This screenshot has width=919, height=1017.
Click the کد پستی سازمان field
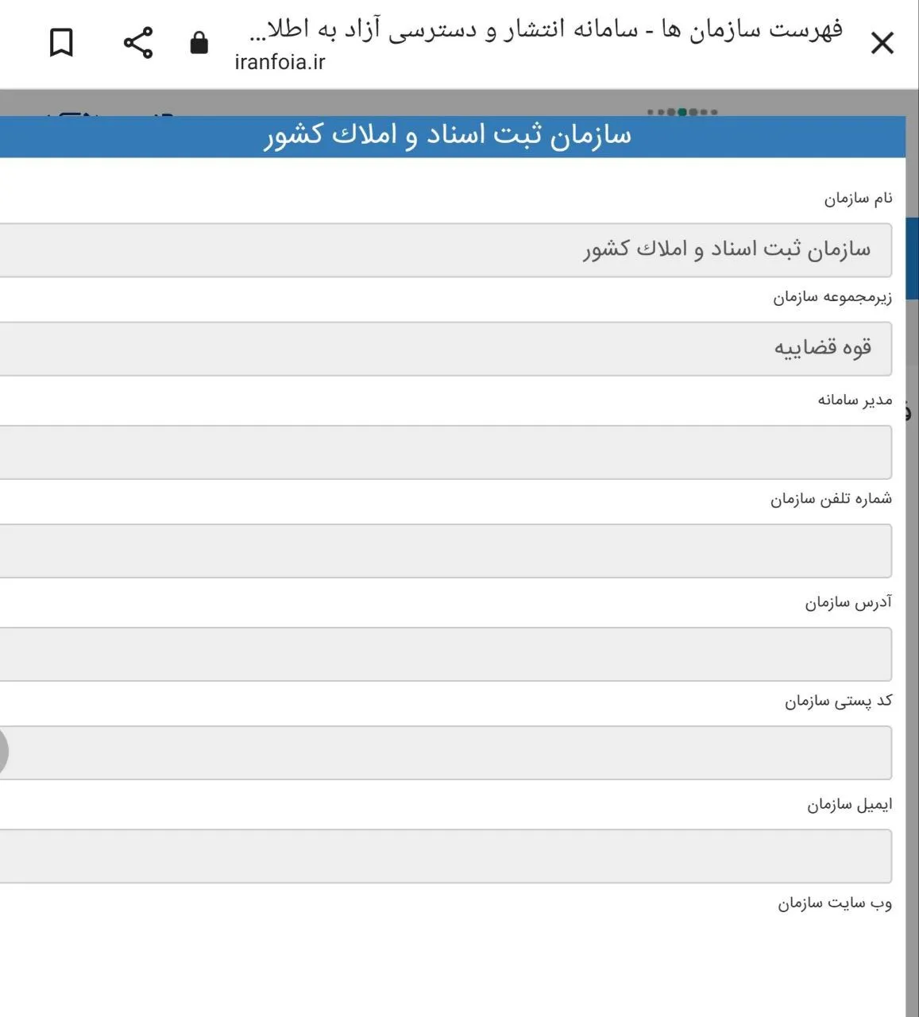coord(445,753)
